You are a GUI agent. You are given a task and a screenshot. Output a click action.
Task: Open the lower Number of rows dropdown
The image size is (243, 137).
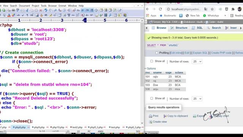(197, 99)
